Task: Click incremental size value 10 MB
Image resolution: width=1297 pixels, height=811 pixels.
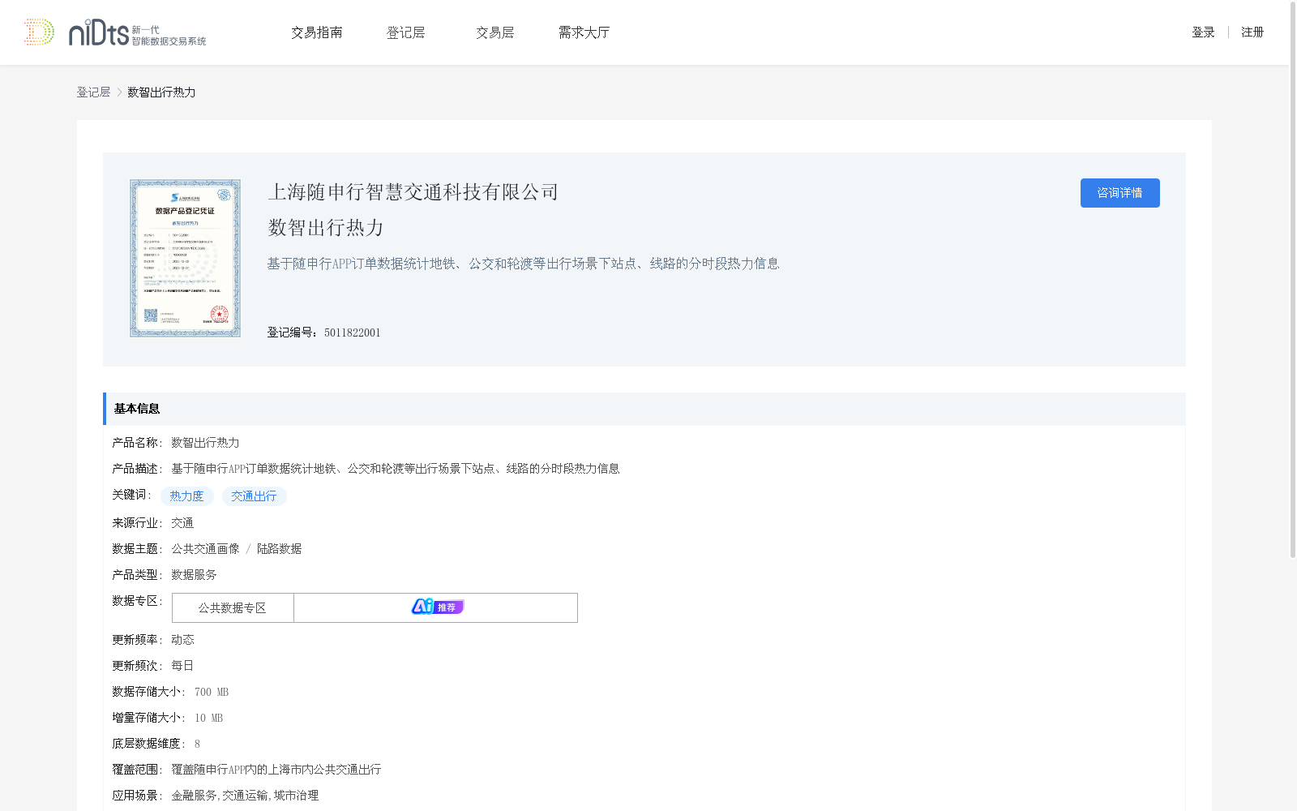Action: [x=208, y=718]
